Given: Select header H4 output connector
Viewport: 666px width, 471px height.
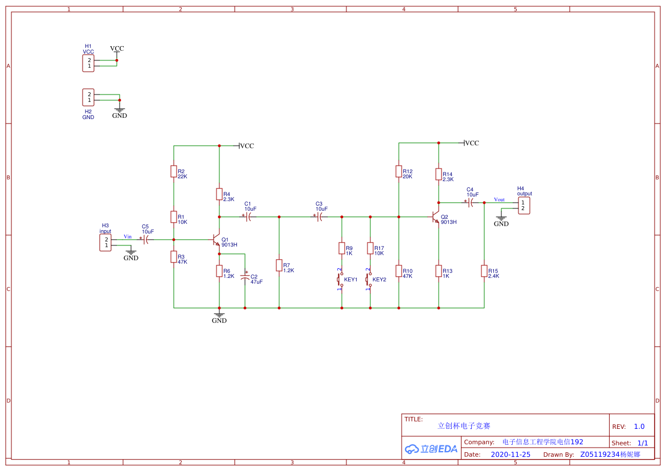Looking at the screenshot, I should point(524,206).
